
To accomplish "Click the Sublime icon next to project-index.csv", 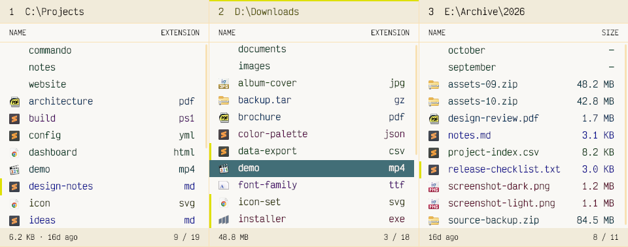I will pos(433,152).
